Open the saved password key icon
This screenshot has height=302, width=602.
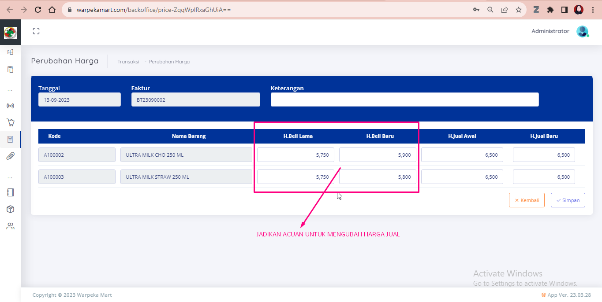point(476,10)
